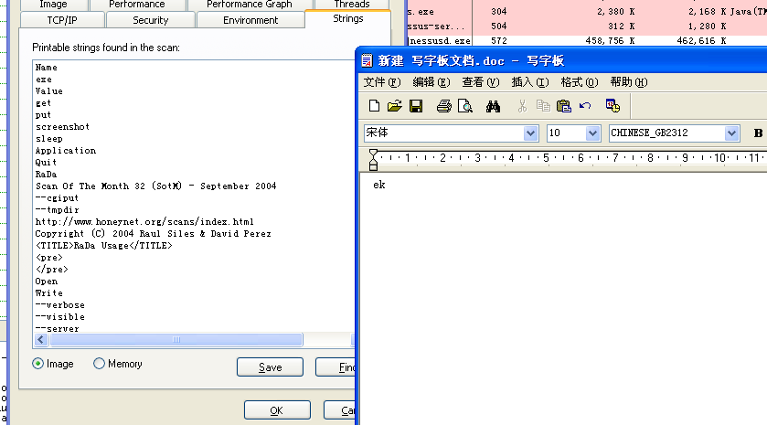The width and height of the screenshot is (767, 425).
Task: Select the nessusd.exe process row
Action: (x=587, y=41)
